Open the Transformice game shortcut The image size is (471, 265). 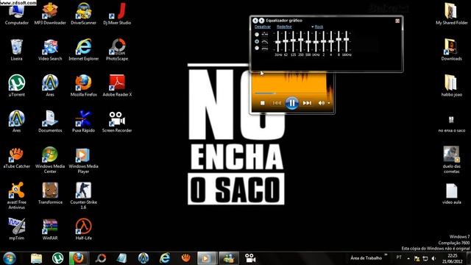pos(50,193)
